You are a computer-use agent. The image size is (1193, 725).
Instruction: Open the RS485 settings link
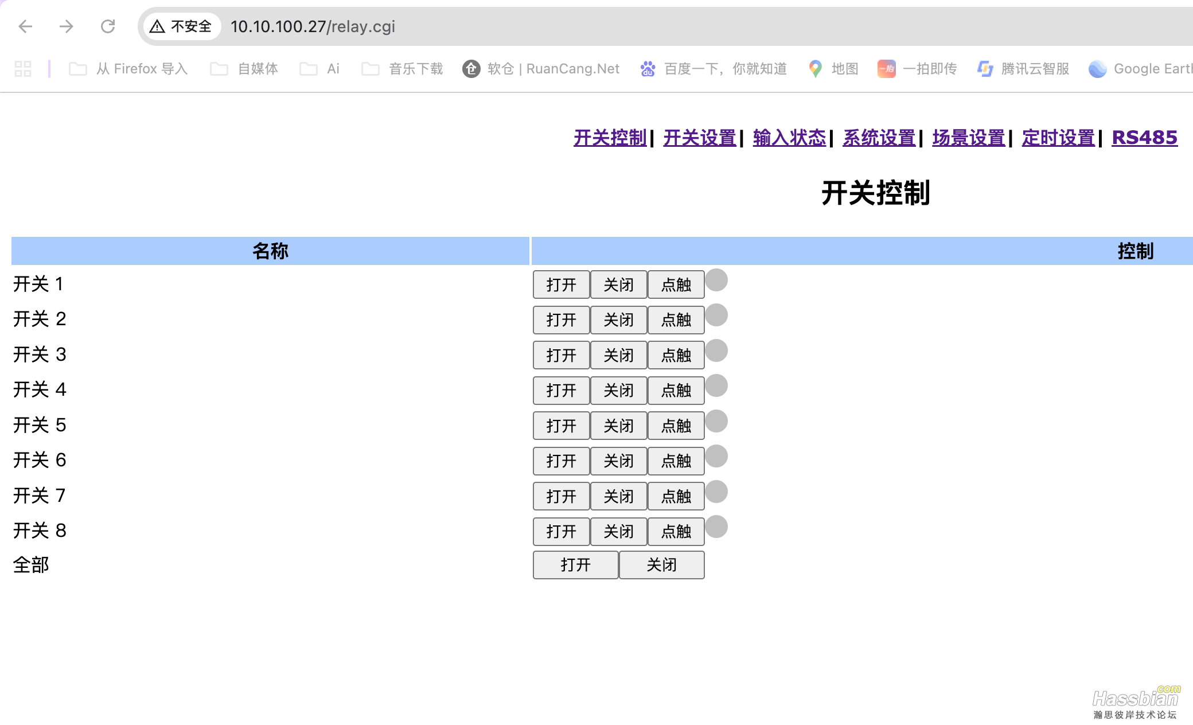coord(1144,138)
